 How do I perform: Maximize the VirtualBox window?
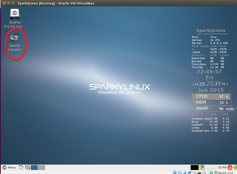pyautogui.click(x=13, y=3)
